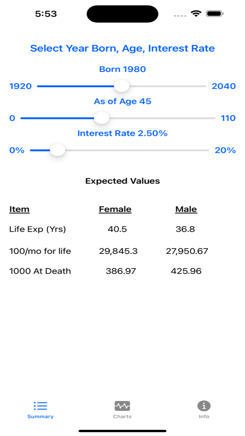
Task: Tap the battery status icon
Action: (214, 14)
